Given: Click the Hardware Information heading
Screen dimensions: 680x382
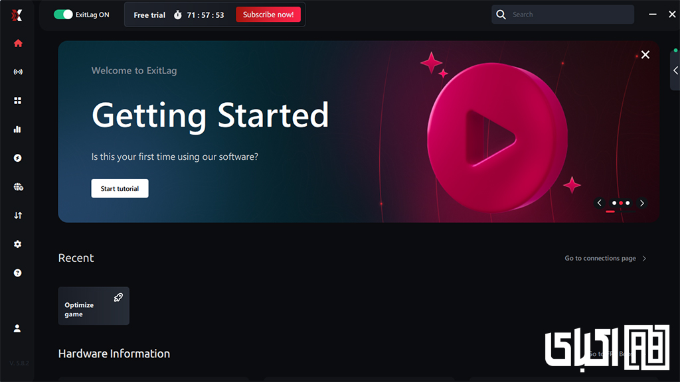Looking at the screenshot, I should [114, 353].
